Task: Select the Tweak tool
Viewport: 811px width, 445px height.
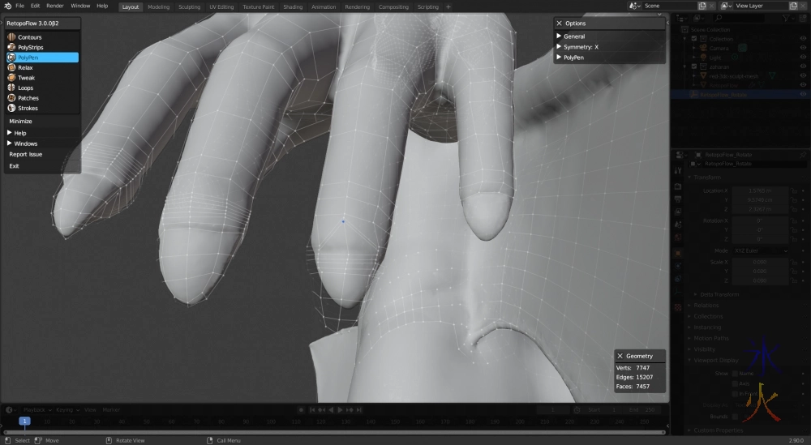Action: [x=26, y=78]
